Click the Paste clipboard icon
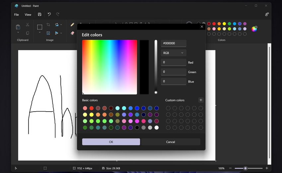This screenshot has width=282, height=173. click(18, 27)
